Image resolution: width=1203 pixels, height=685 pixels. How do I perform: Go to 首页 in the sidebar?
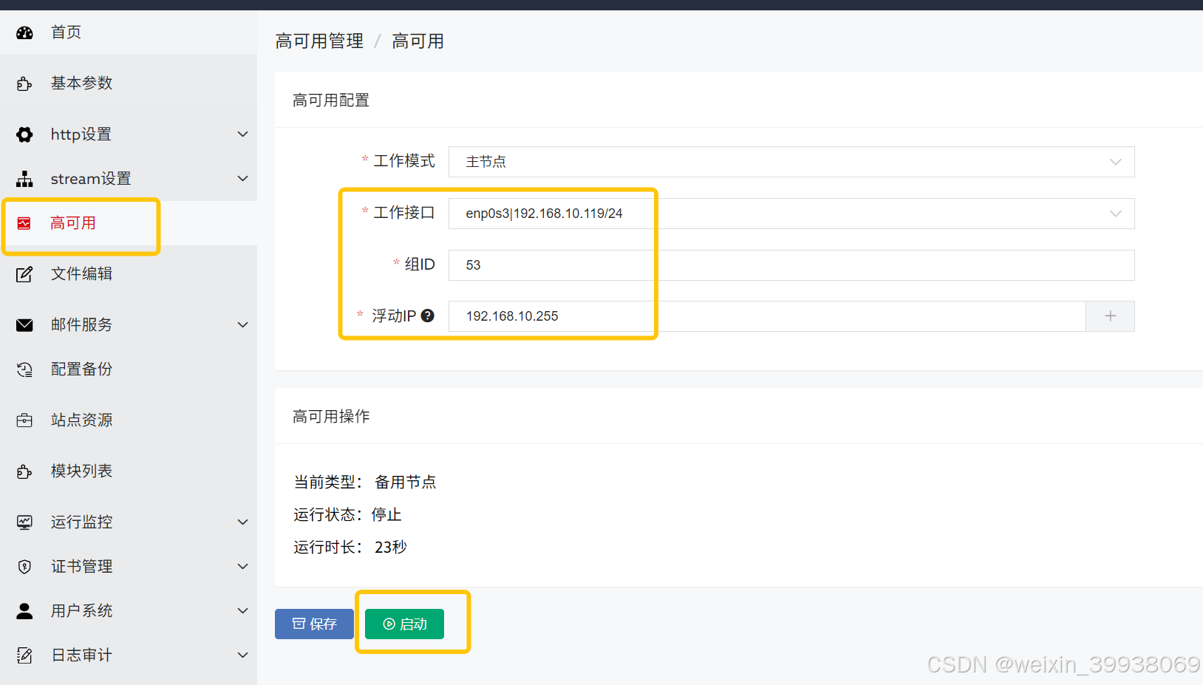(129, 33)
